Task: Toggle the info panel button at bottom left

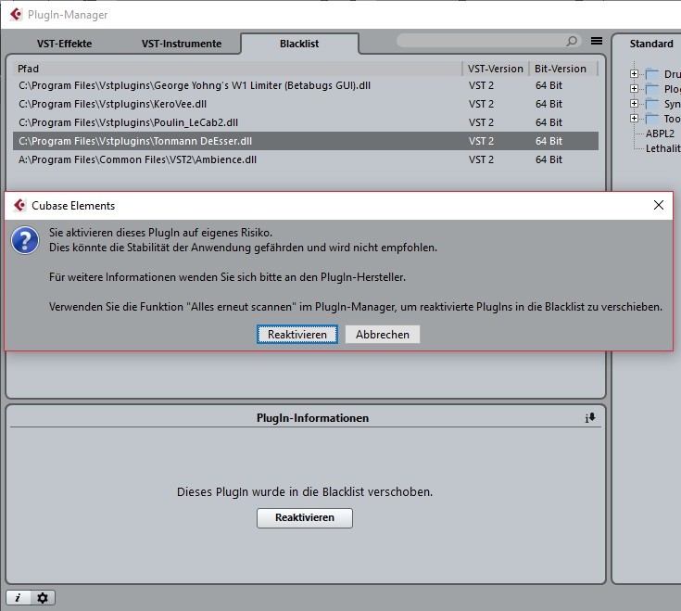Action: (18, 597)
